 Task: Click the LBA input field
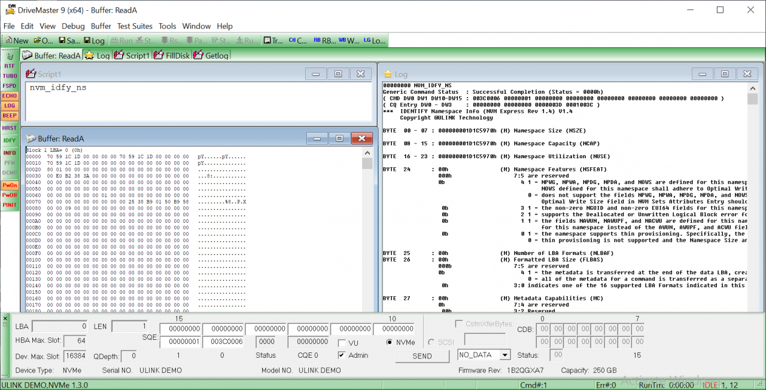(x=60, y=327)
